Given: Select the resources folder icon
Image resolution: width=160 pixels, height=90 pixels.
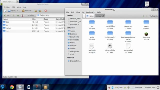Looking at the screenshot, I should pyautogui.click(x=128, y=22).
